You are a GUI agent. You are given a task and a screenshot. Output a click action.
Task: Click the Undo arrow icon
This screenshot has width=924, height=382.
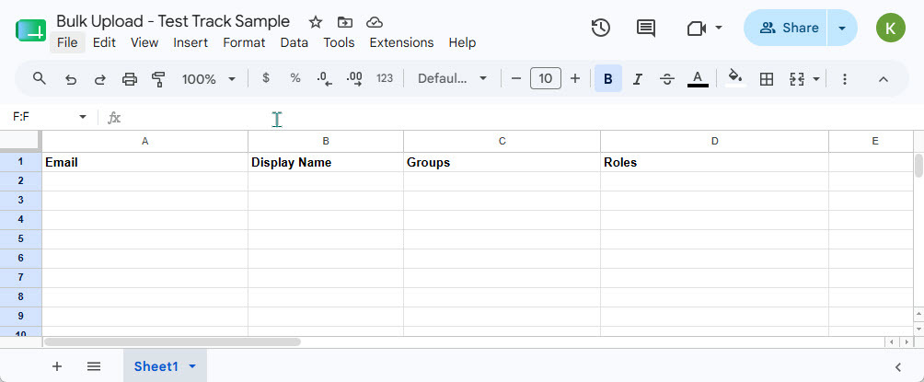tap(71, 79)
